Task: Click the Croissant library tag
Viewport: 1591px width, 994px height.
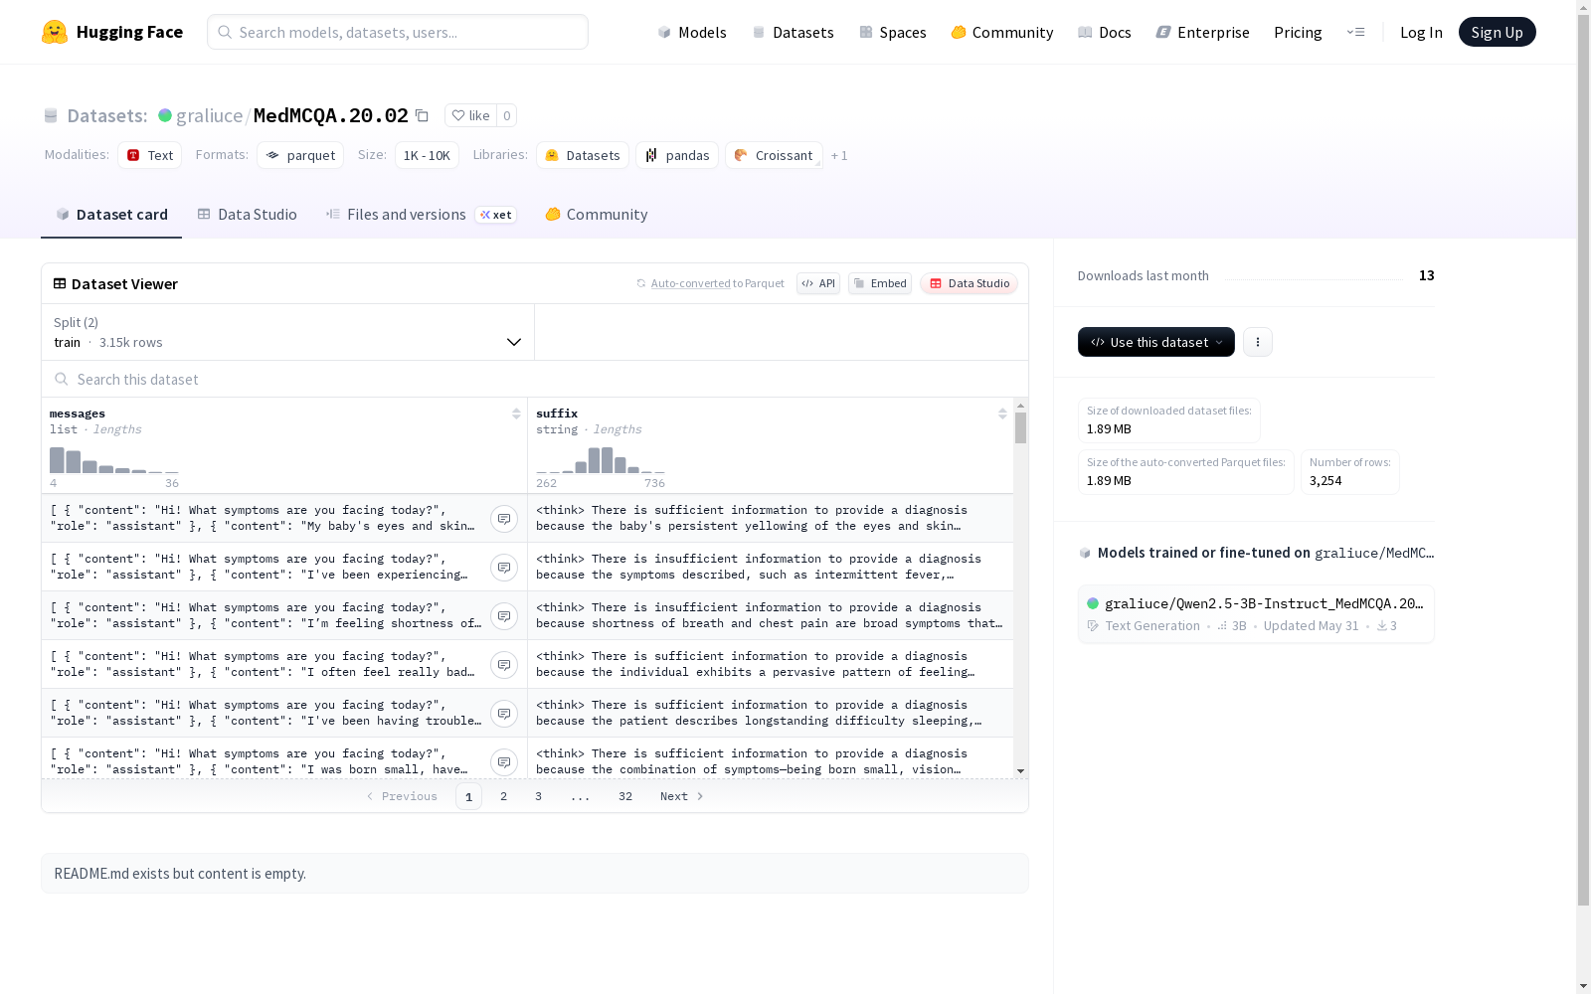Action: click(x=774, y=155)
